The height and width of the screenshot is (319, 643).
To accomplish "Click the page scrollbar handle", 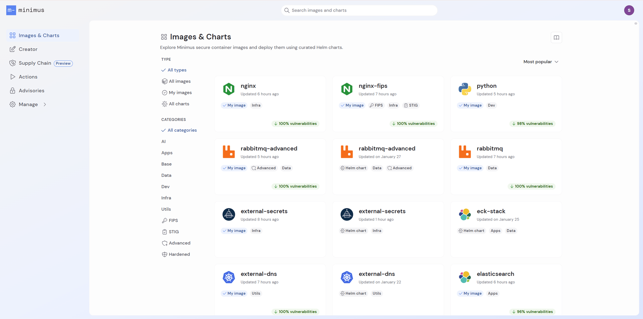I will tap(636, 23).
